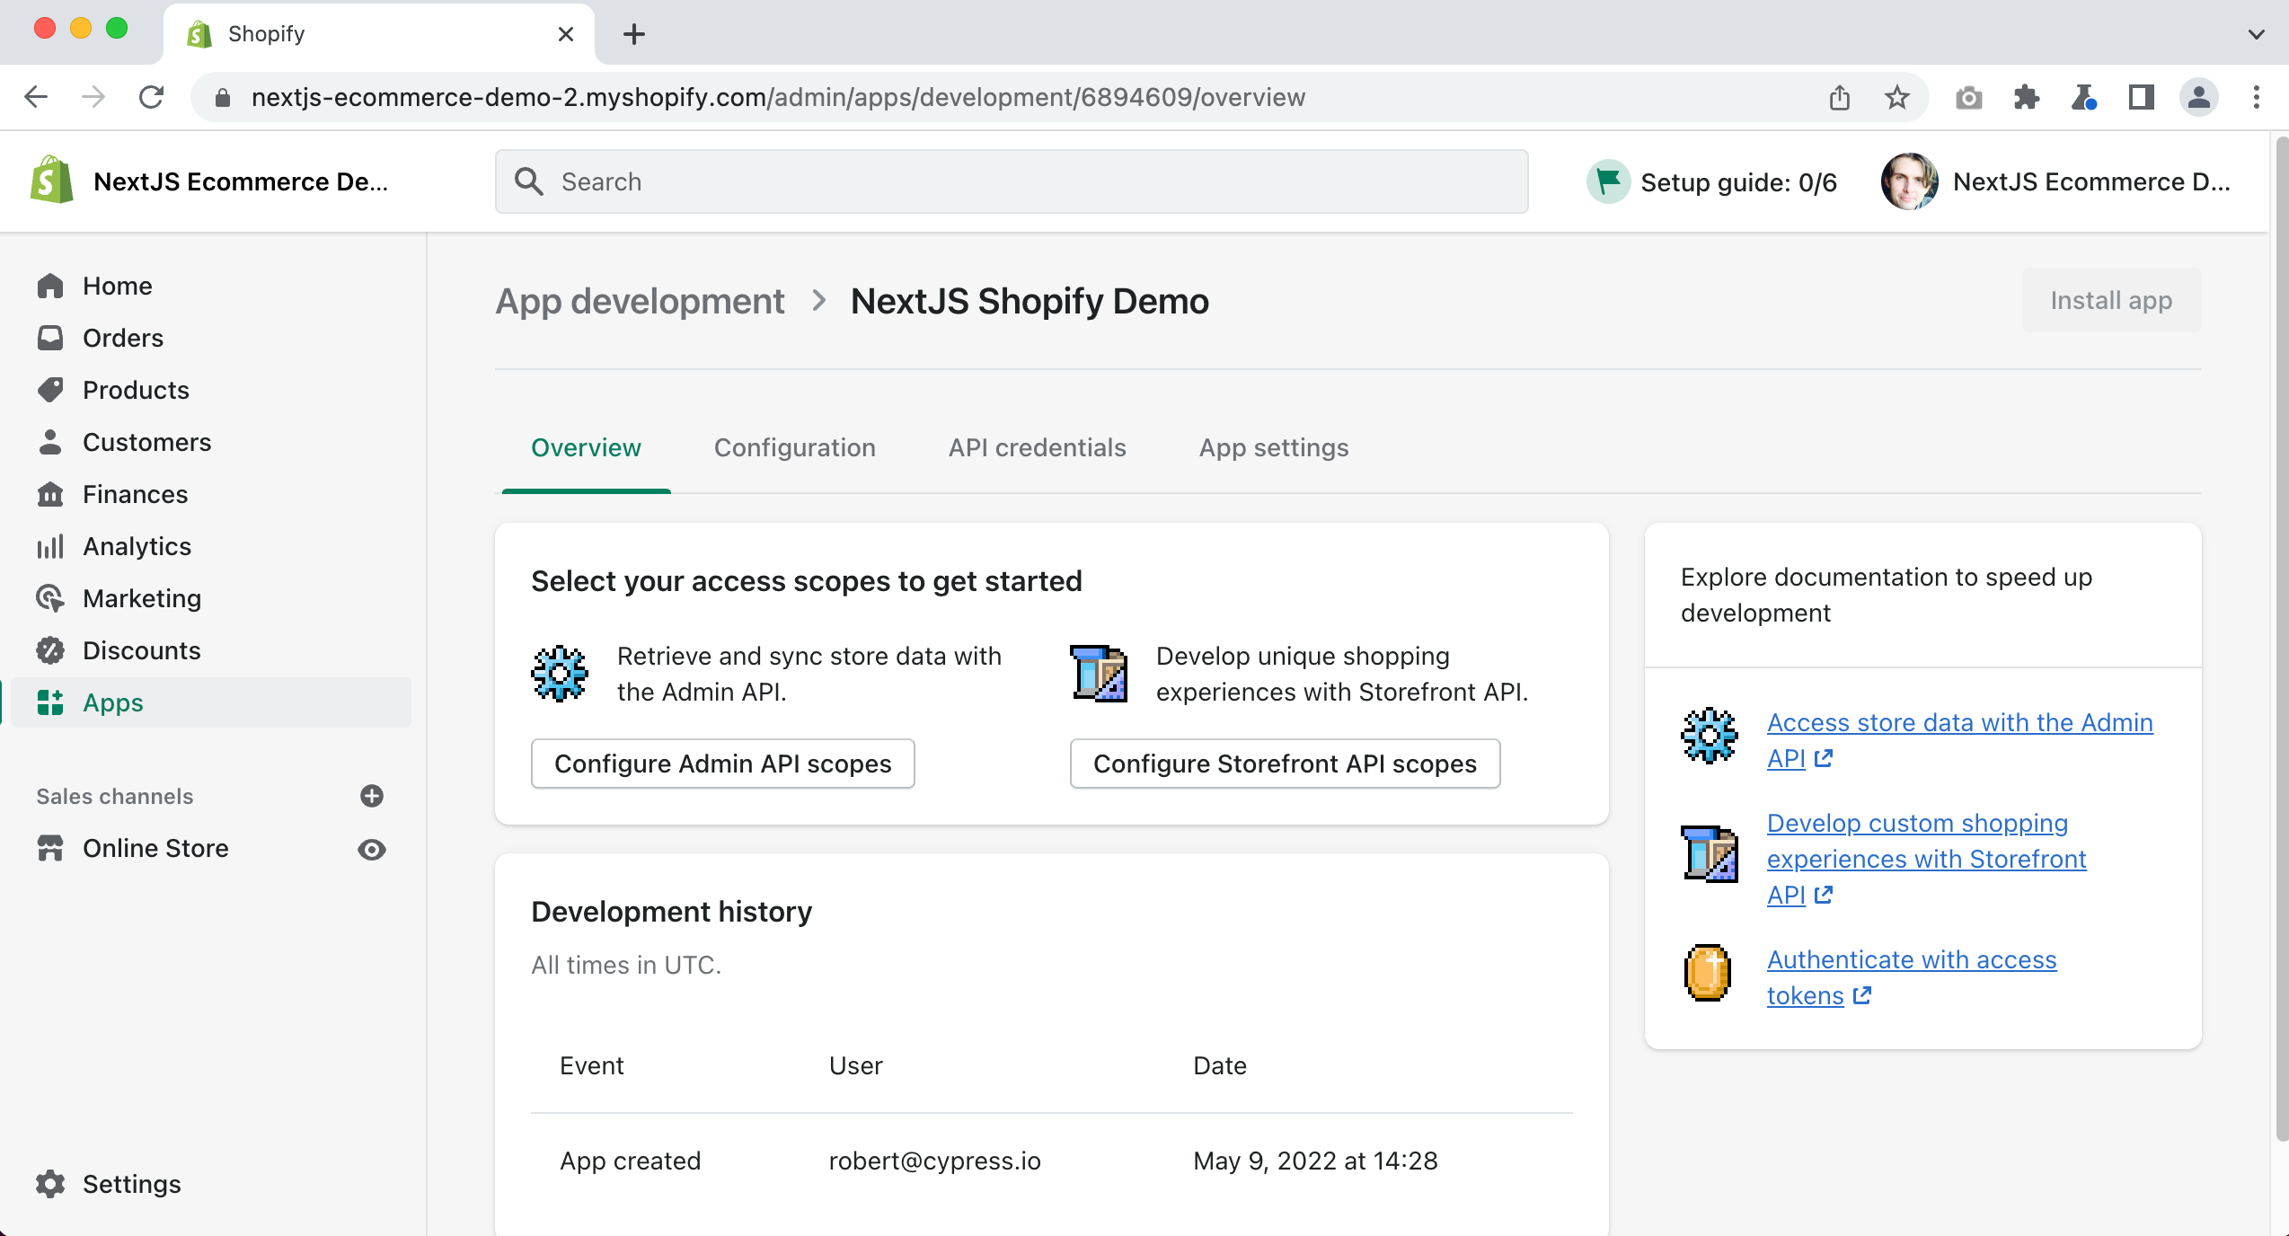Image resolution: width=2289 pixels, height=1236 pixels.
Task: Share page via browser share icon
Action: [1839, 97]
